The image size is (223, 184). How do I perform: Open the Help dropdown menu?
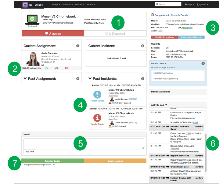click(189, 5)
